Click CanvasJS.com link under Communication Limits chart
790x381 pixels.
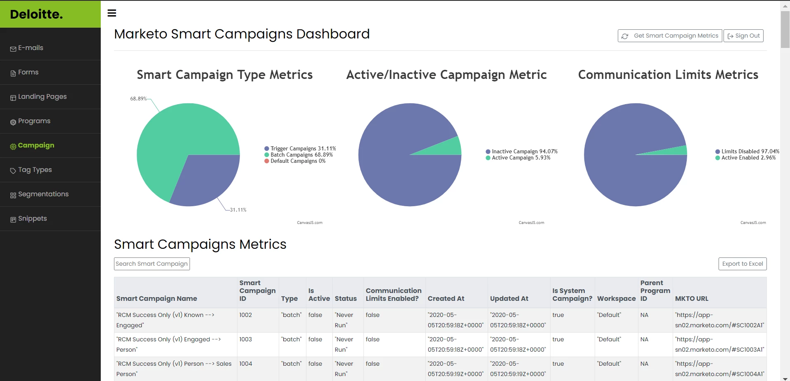753,223
